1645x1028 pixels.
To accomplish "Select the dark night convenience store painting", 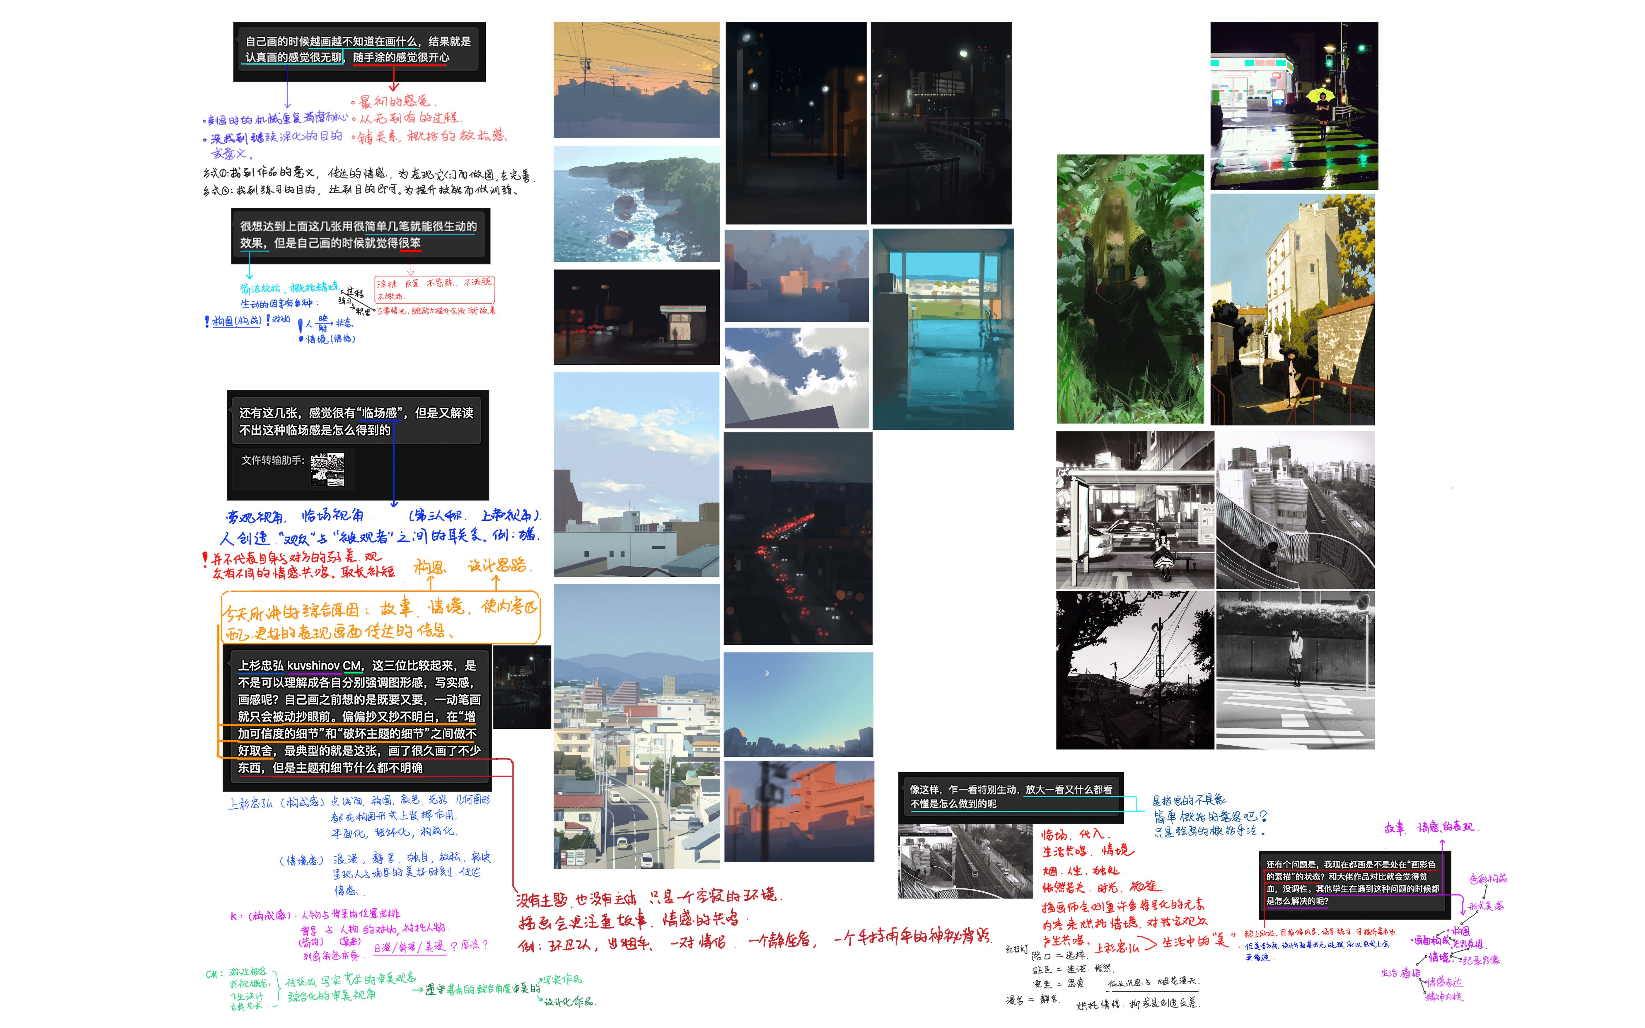I will (x=636, y=317).
